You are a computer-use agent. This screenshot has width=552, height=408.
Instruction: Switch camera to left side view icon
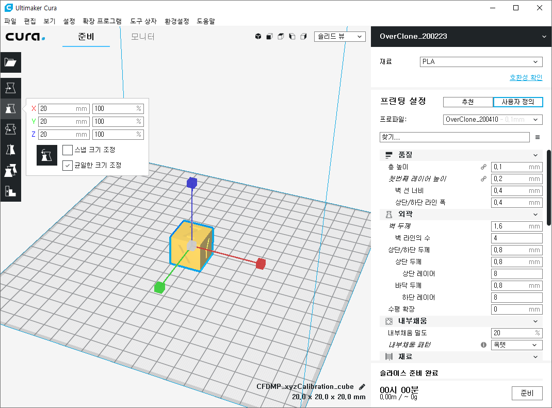click(292, 36)
